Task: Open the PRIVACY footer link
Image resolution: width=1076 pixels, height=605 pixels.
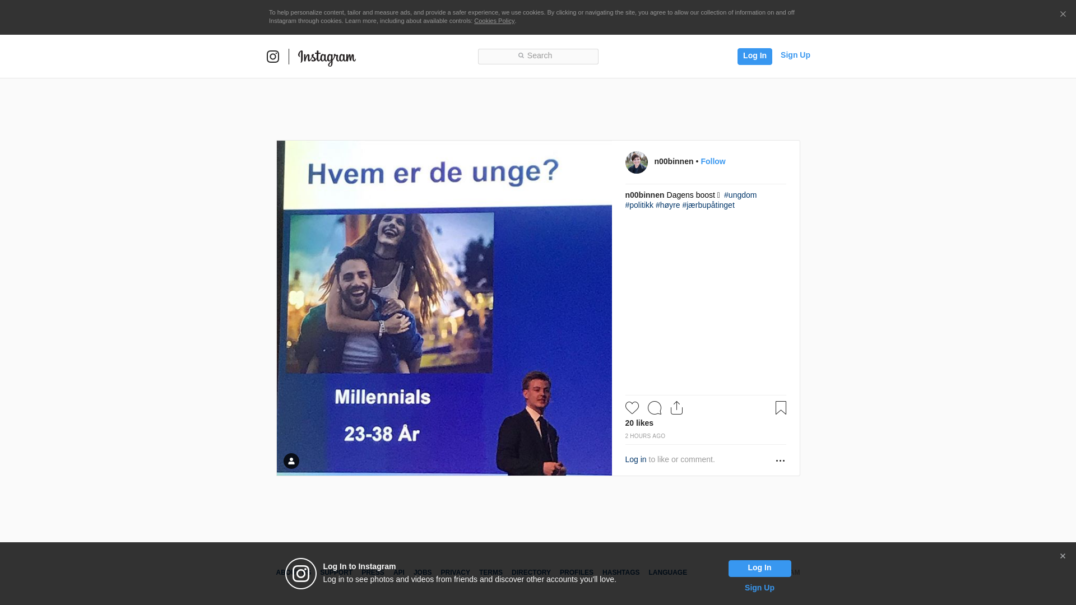Action: (x=455, y=573)
